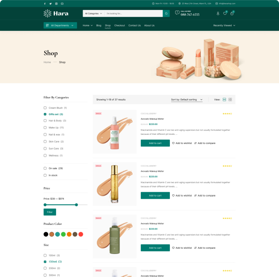Click star rating of first product
This screenshot has width=279, height=277.
(227, 113)
